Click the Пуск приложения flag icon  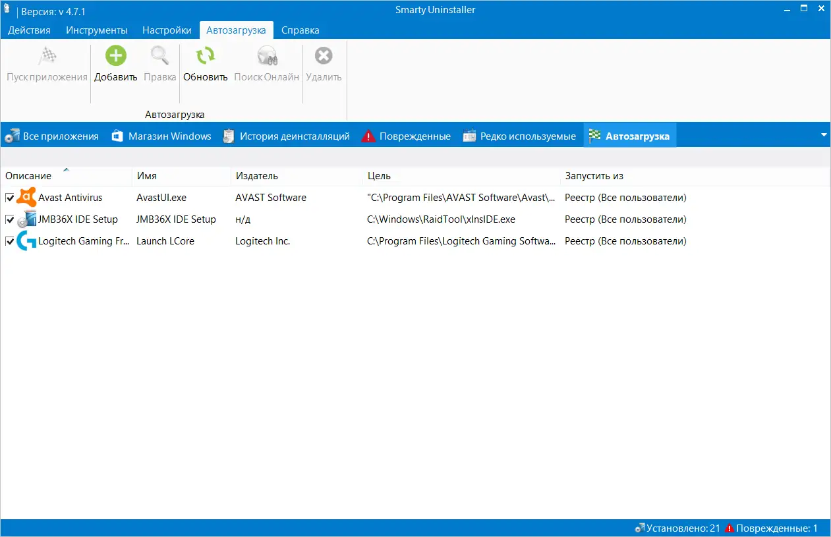tap(47, 55)
